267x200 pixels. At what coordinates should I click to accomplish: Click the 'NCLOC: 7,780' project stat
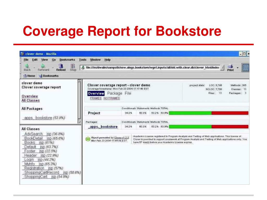(214, 89)
